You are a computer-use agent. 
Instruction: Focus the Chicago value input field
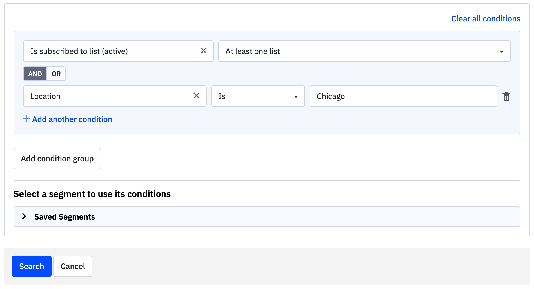[403, 96]
